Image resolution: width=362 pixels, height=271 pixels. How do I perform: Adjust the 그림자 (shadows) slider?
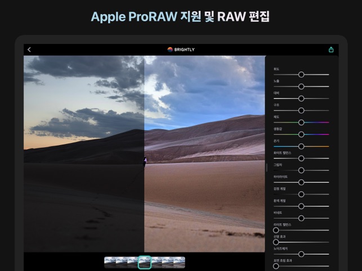tap(301, 170)
